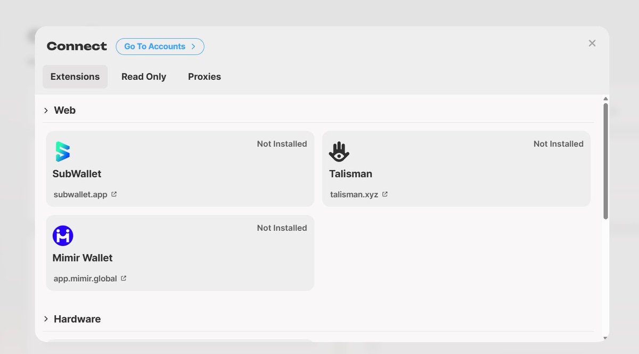Viewport: 639px width, 354px height.
Task: Click Not Installed status on Mimir Wallet card
Action: click(x=282, y=228)
